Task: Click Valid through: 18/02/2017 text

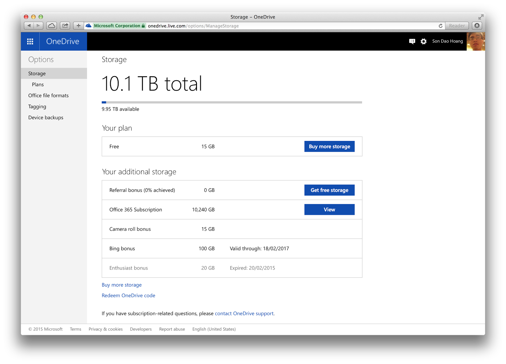Action: coord(259,249)
